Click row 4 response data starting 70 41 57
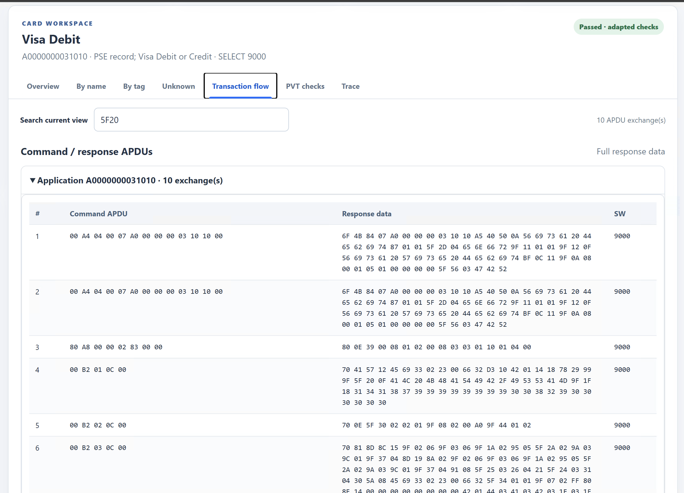 (467, 386)
